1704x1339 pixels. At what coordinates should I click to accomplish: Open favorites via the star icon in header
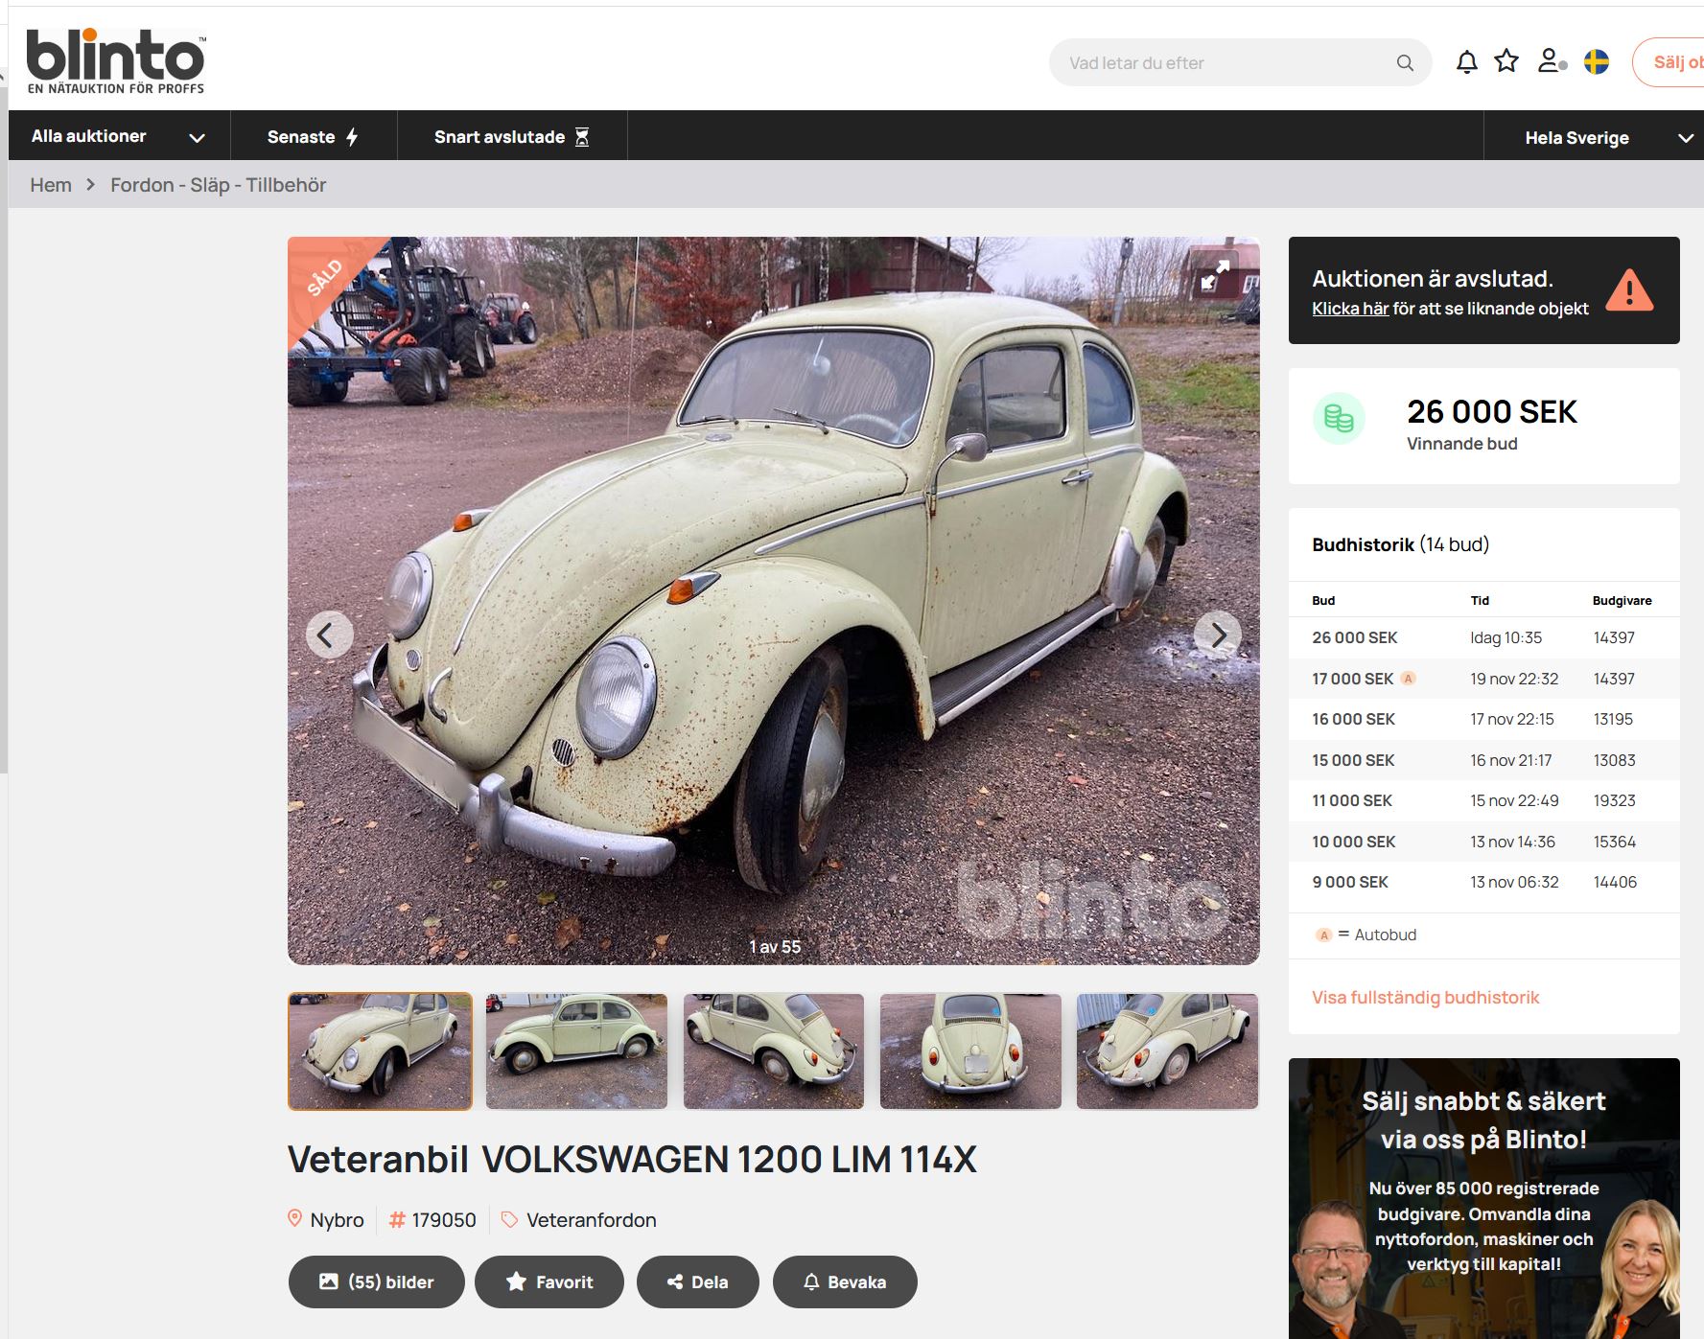1506,60
